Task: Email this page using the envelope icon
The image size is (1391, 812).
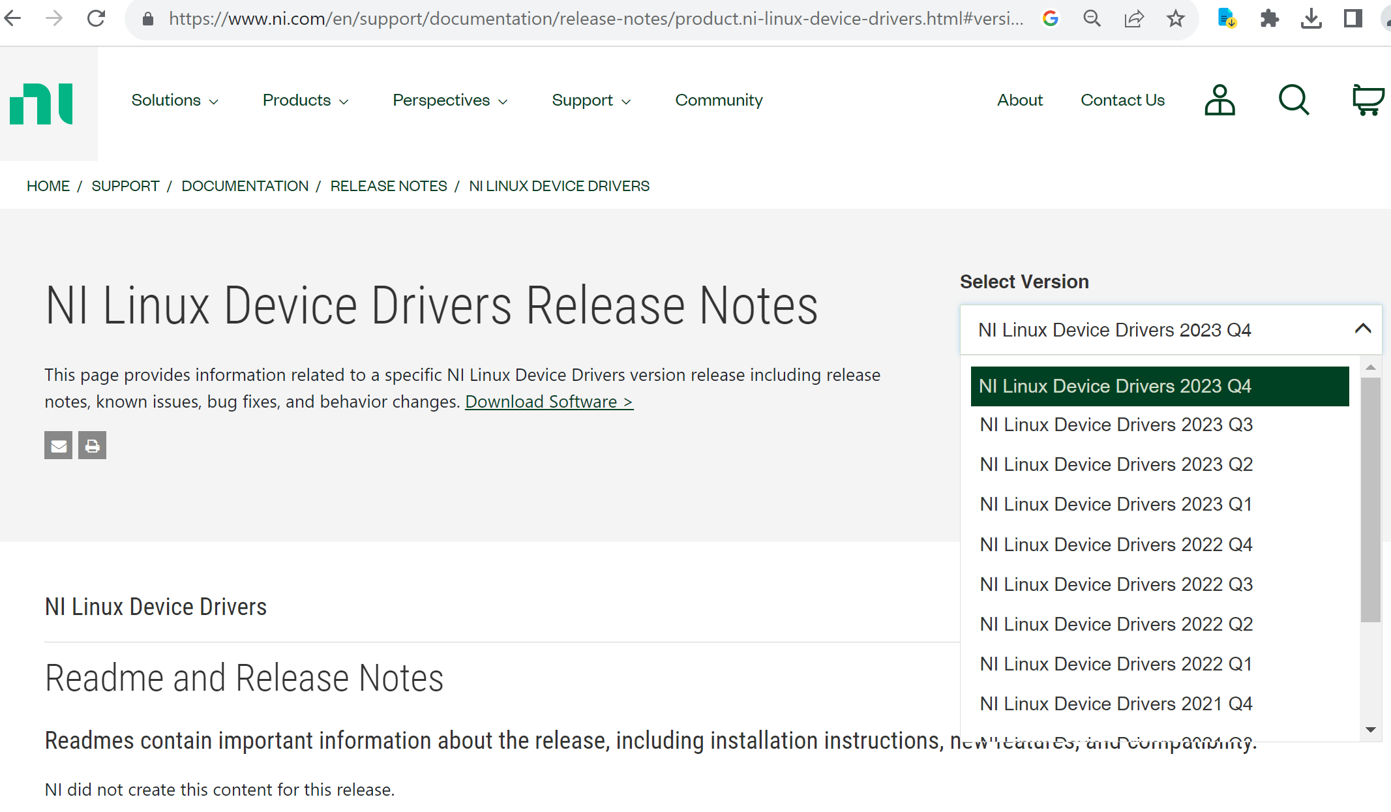Action: click(x=59, y=445)
